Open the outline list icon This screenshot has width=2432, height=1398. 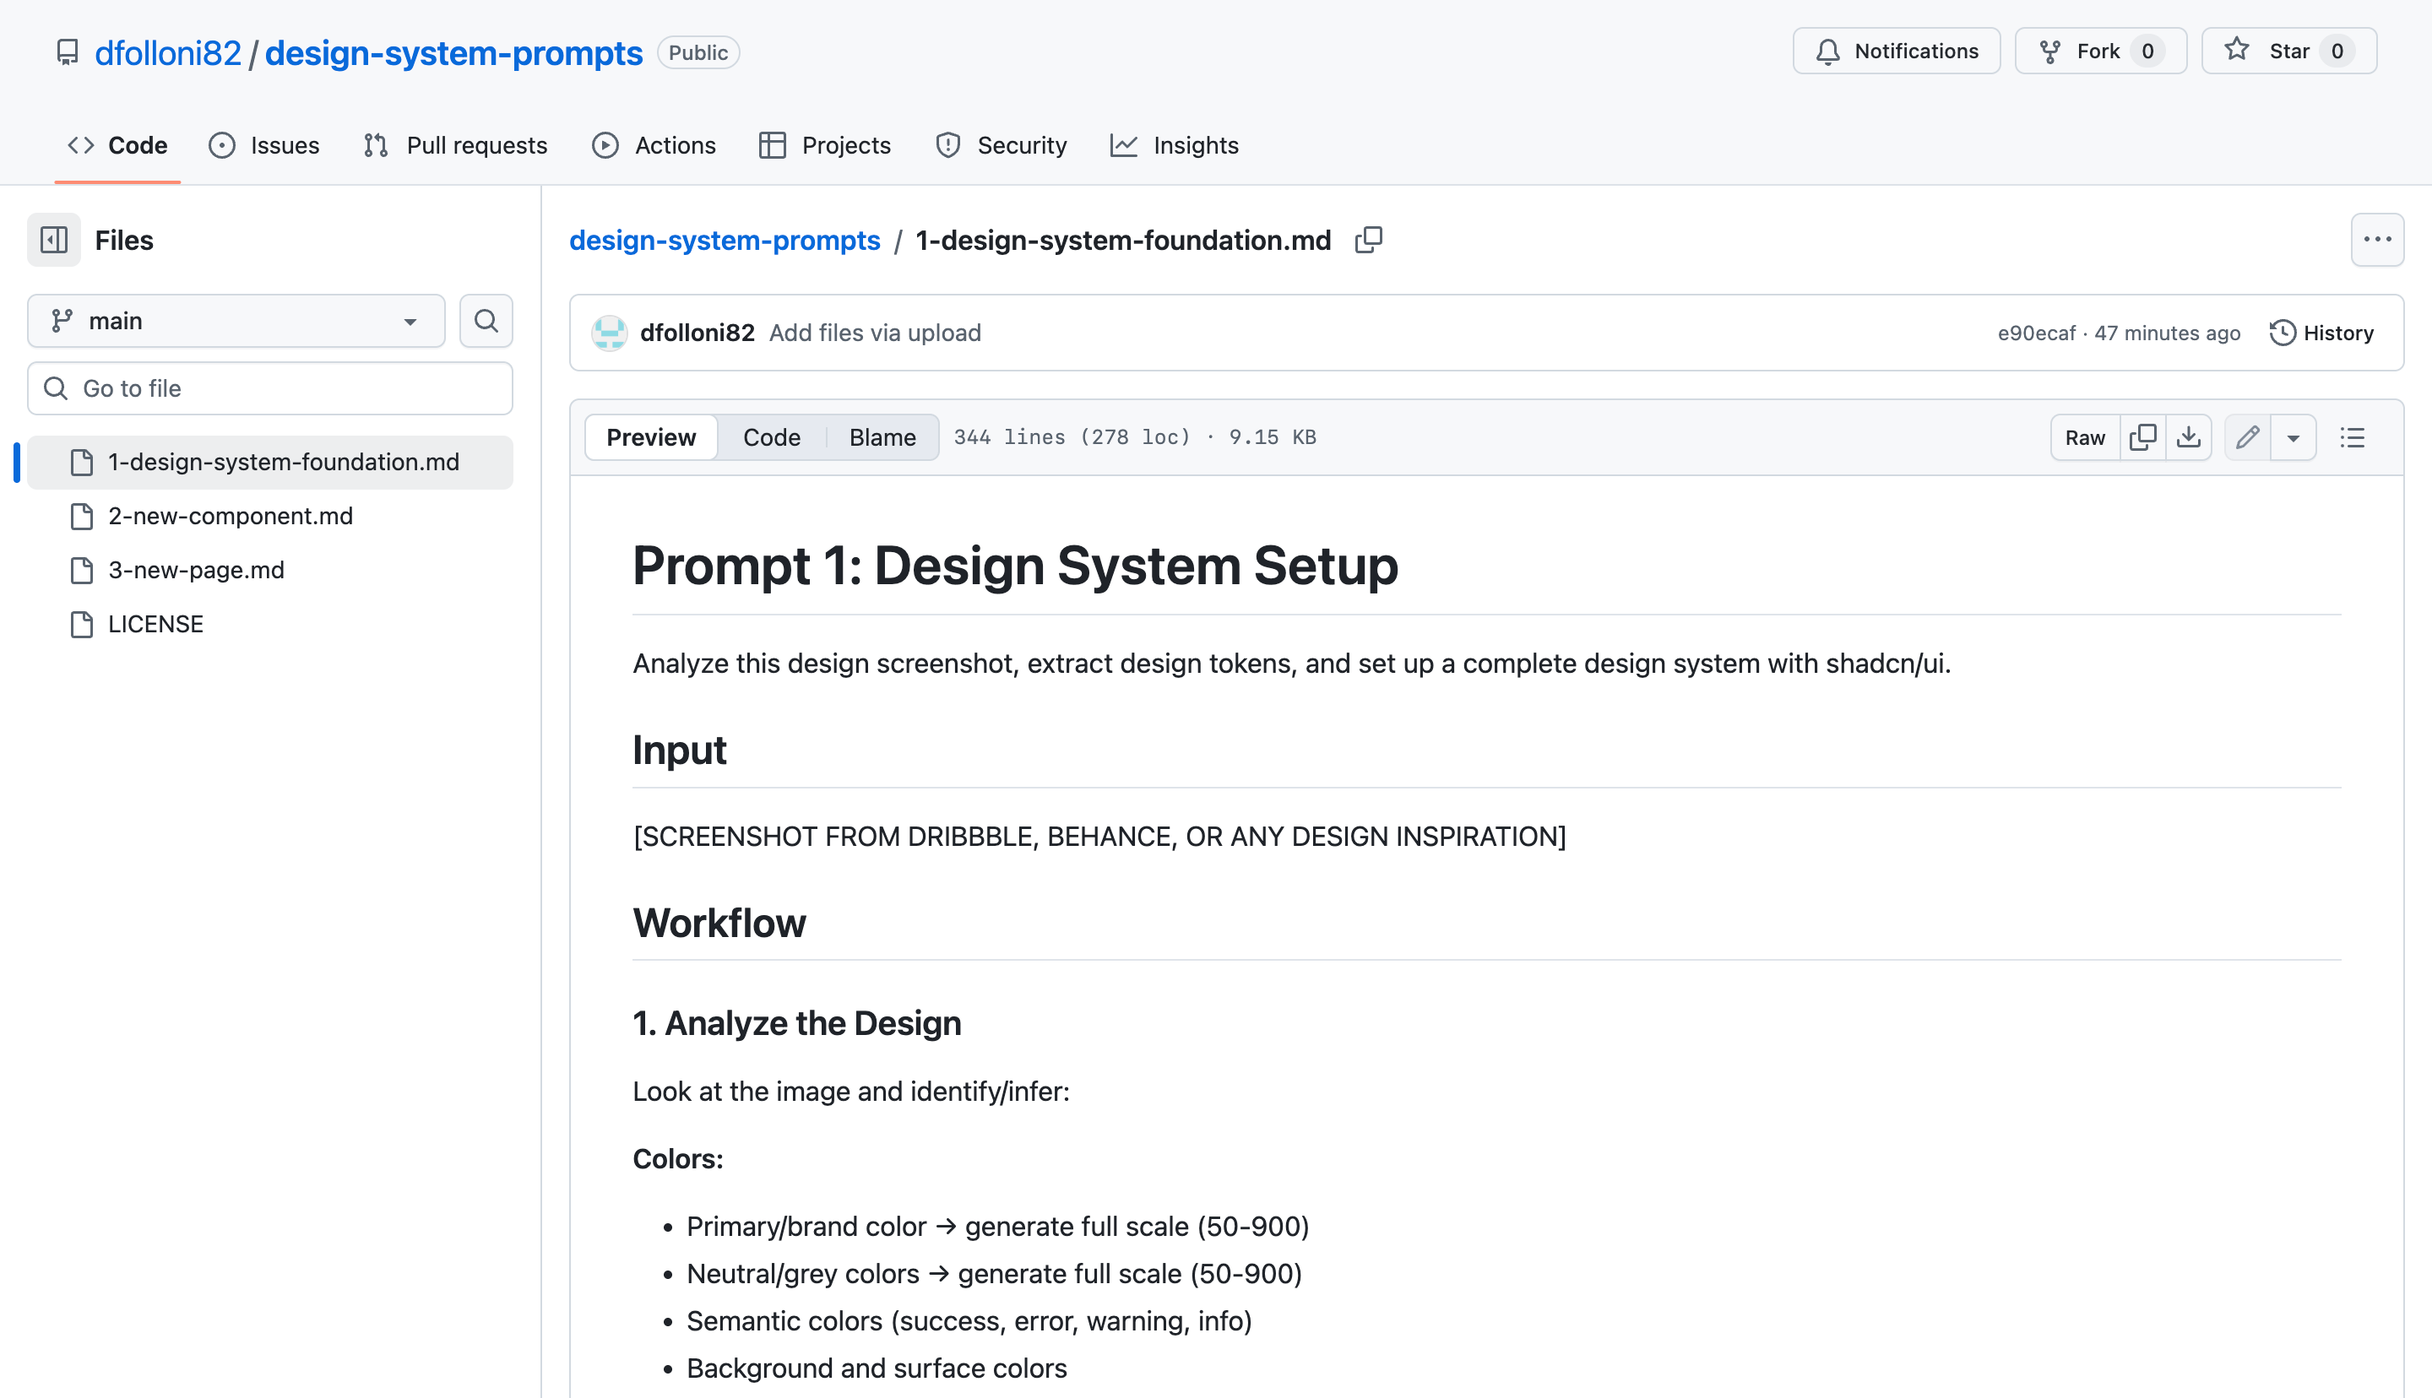point(2353,438)
